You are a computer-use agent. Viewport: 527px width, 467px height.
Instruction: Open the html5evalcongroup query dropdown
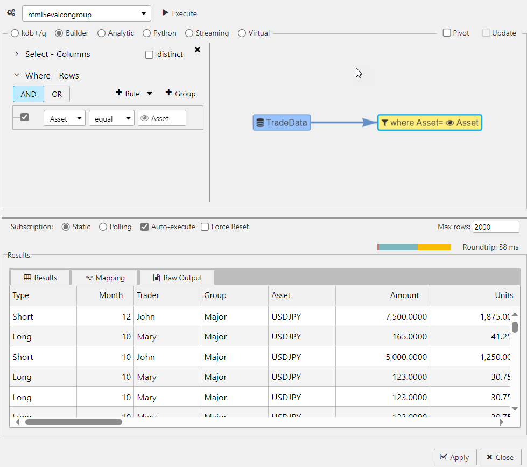[x=143, y=13]
